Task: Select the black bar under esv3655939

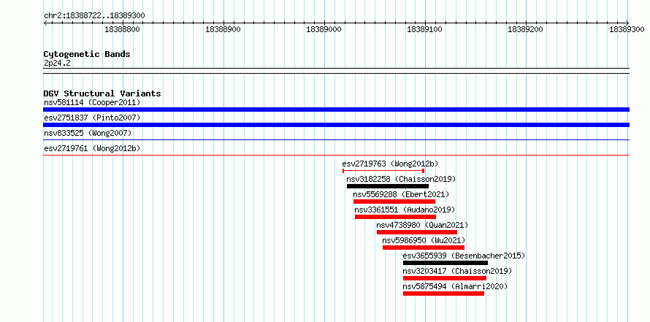Action: [x=446, y=263]
